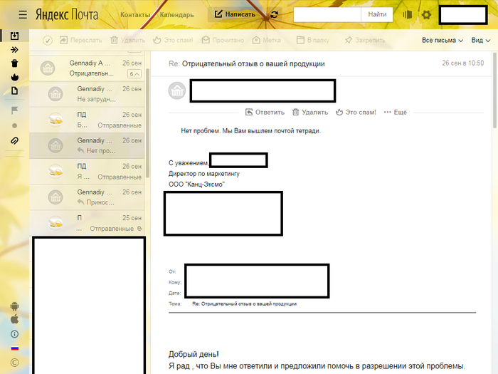Expand the Все письма dropdown
The image size is (498, 374).
pos(443,41)
